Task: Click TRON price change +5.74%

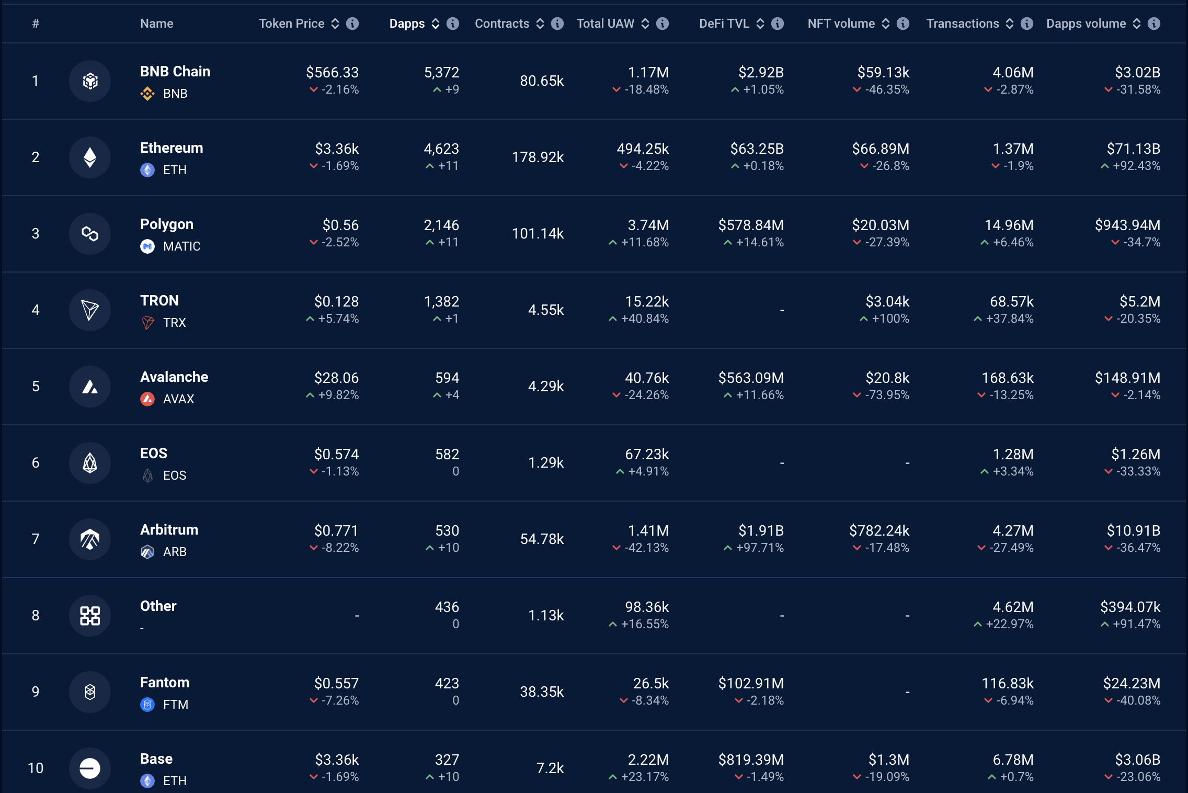Action: tap(333, 319)
